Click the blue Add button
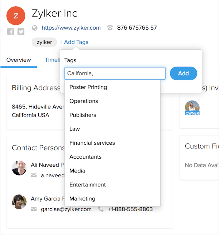This screenshot has height=235, width=219. pyautogui.click(x=183, y=73)
